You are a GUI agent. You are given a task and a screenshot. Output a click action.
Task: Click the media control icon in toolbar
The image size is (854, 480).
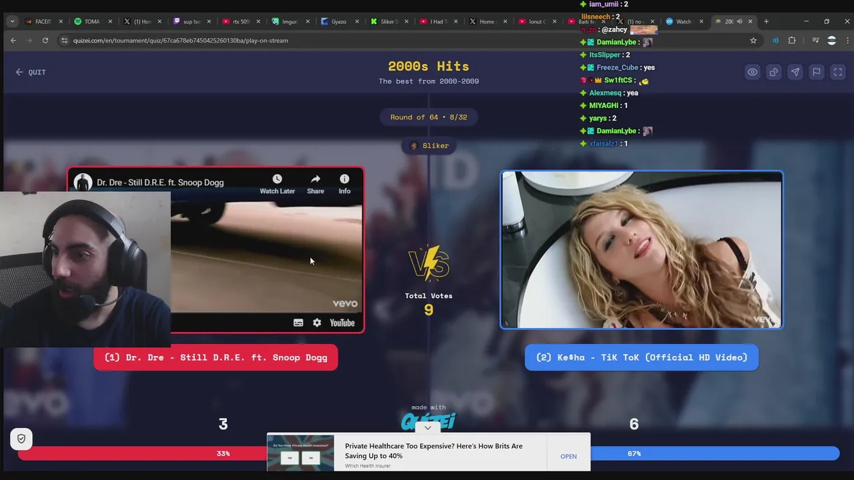point(815,41)
